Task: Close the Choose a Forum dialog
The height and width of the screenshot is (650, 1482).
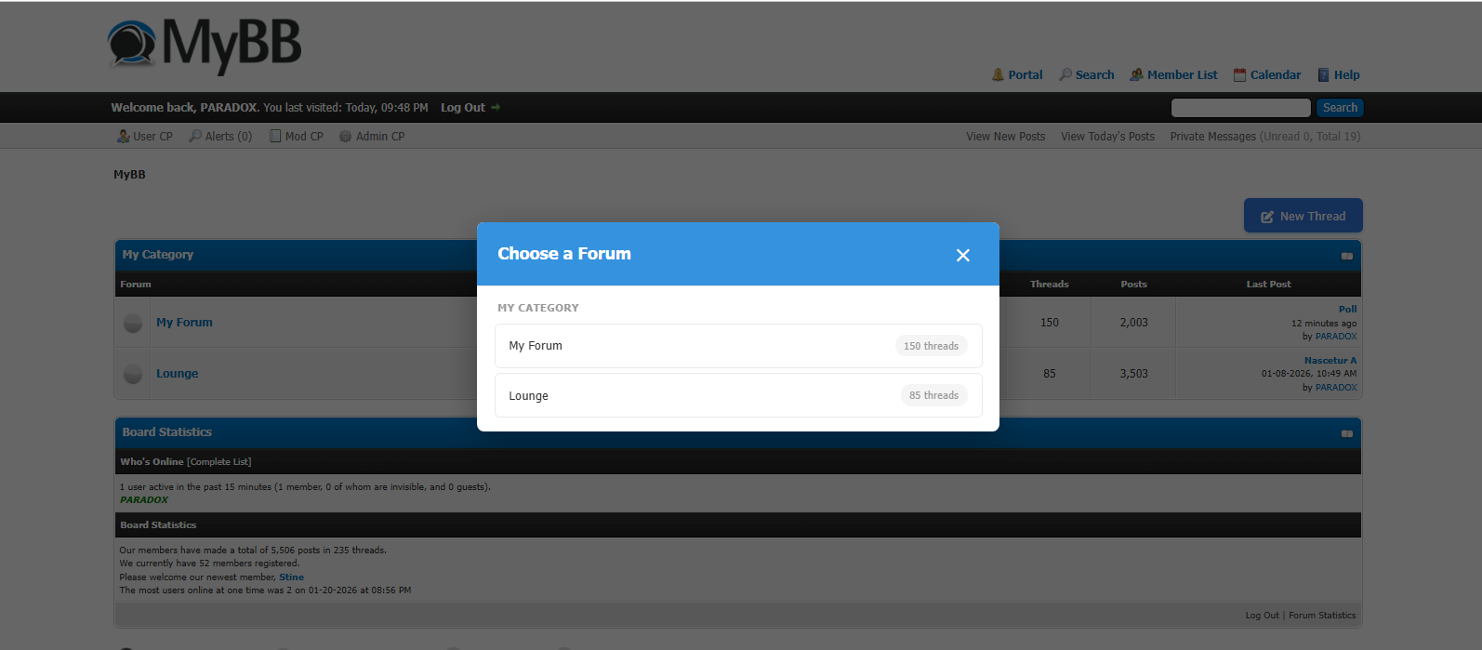Action: click(x=962, y=255)
